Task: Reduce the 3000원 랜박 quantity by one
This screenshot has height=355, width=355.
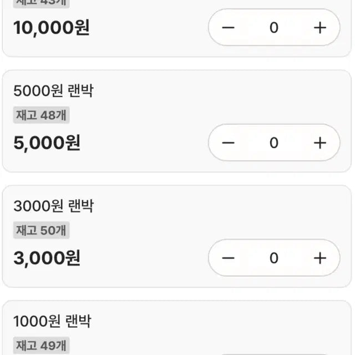Action: tap(228, 258)
